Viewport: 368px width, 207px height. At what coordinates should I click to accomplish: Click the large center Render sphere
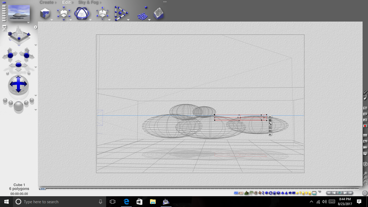pos(18,107)
